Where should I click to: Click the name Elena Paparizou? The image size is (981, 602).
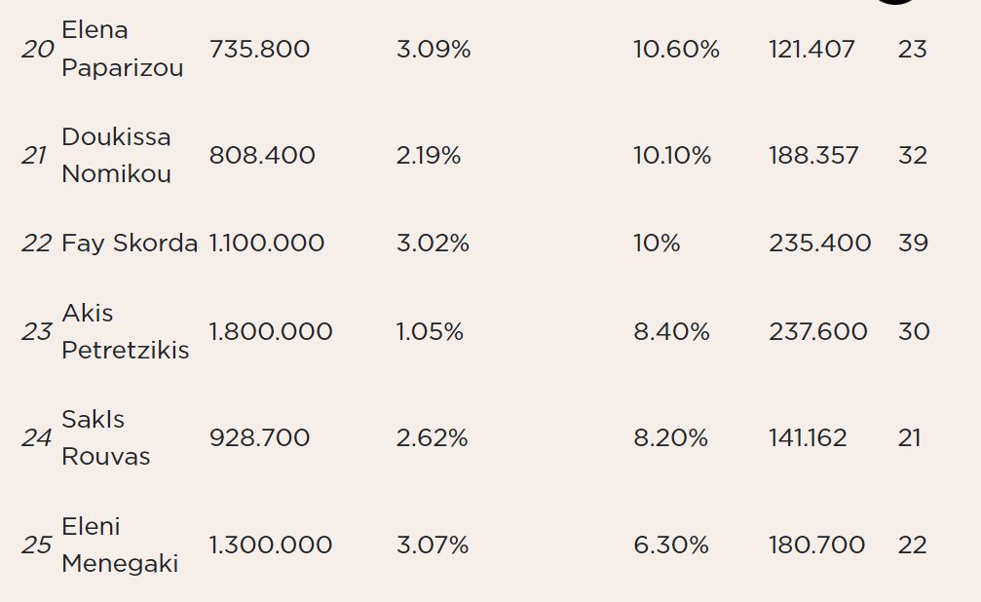coord(123,49)
